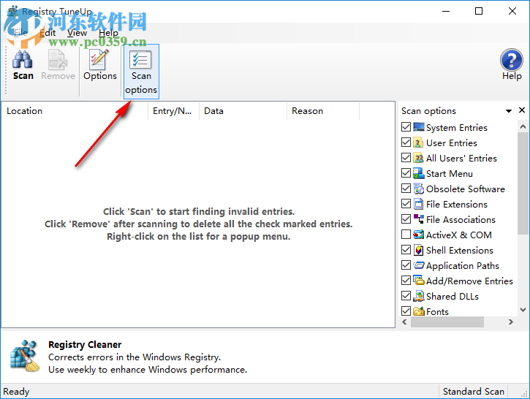
Task: Click the All Users' Entries icon
Action: pyautogui.click(x=418, y=158)
